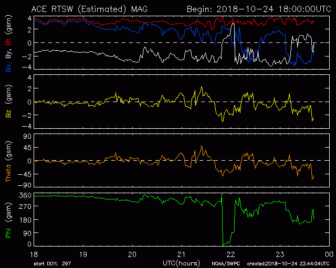Click the 'Bx, By, Bt (gsm)' axis label

point(8,44)
